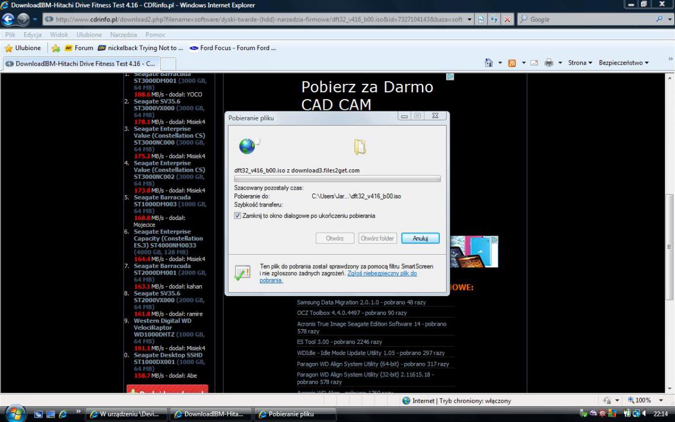Open a new blank tab
Viewport: 675px width, 422px height.
coord(168,64)
